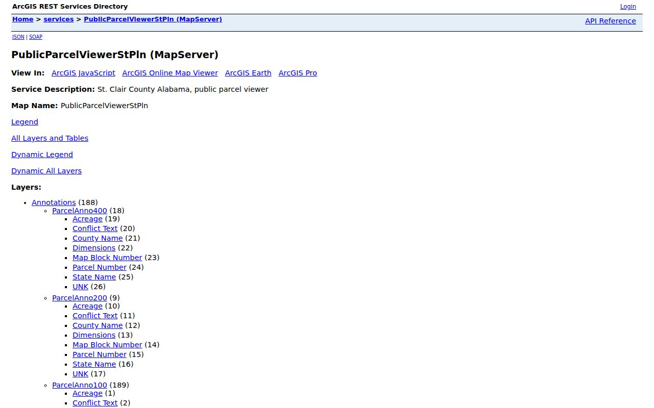
Task: View the SOAP format link
Action: 36,37
